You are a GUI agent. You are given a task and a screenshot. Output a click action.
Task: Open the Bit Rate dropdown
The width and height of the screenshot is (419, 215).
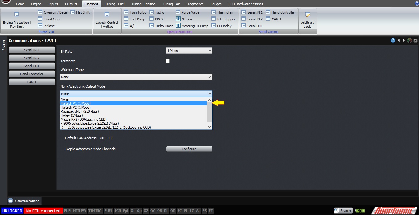(x=189, y=51)
